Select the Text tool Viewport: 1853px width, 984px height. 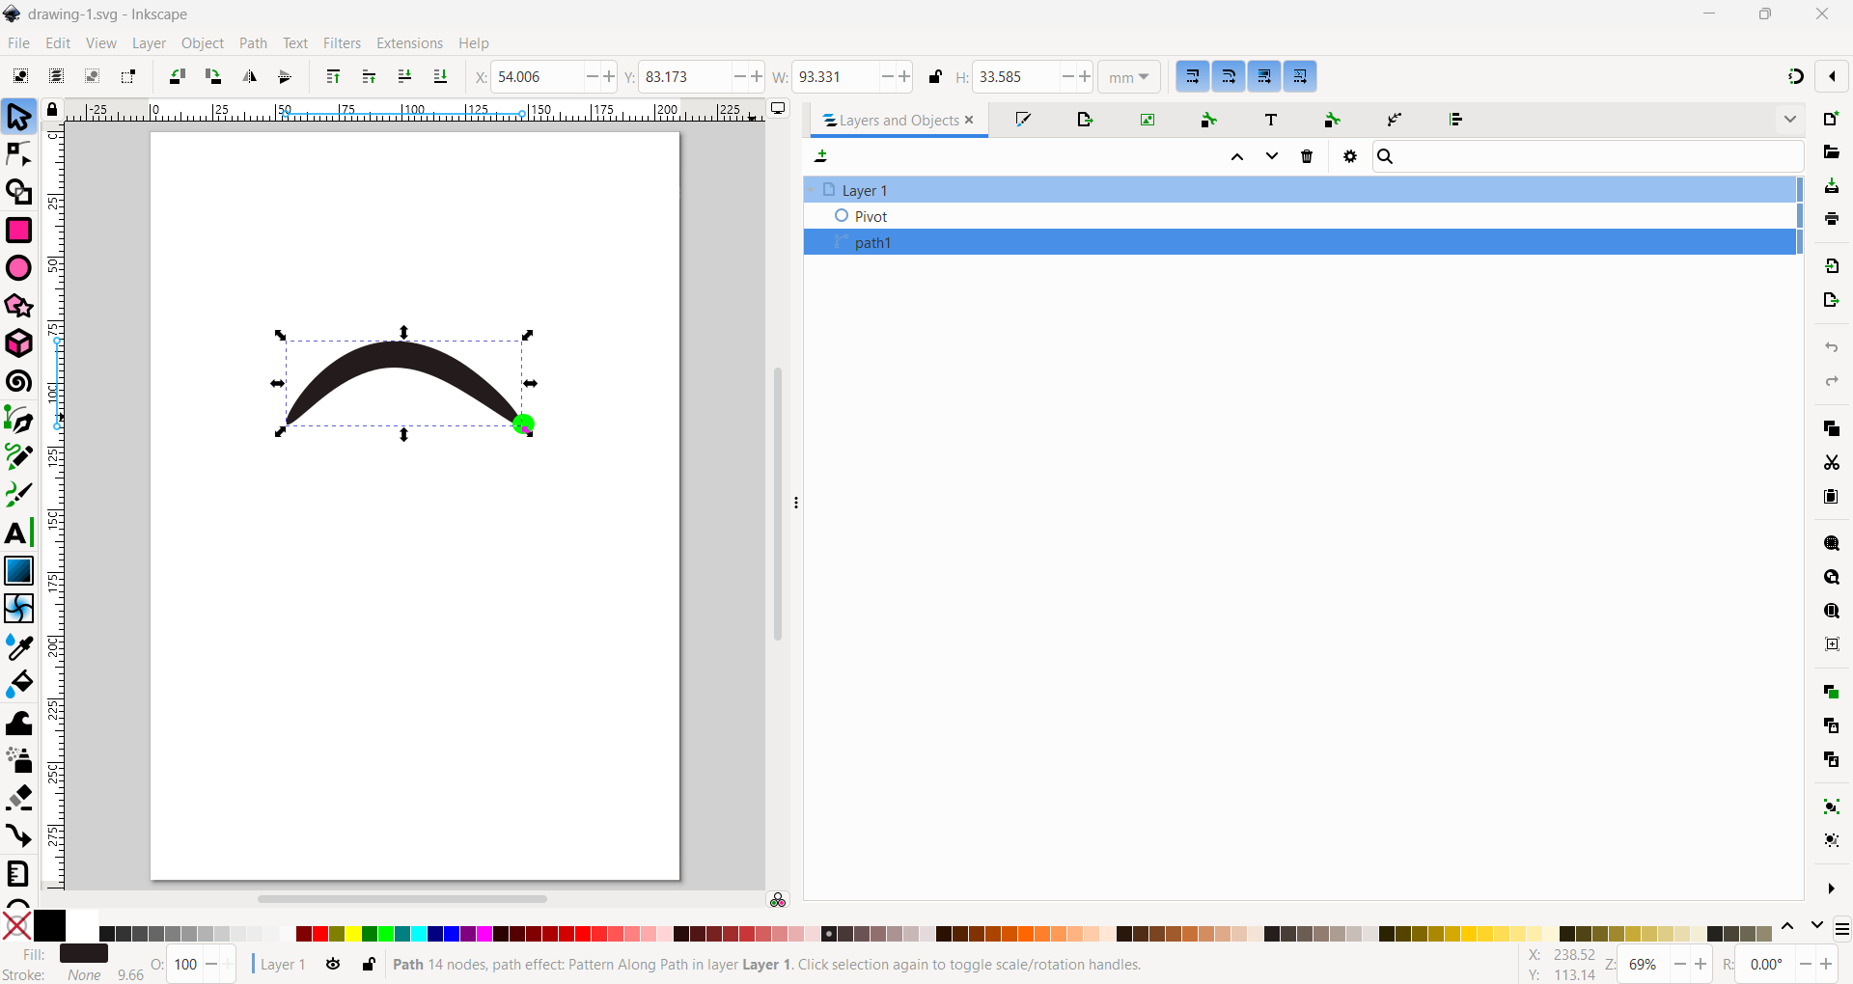(18, 533)
